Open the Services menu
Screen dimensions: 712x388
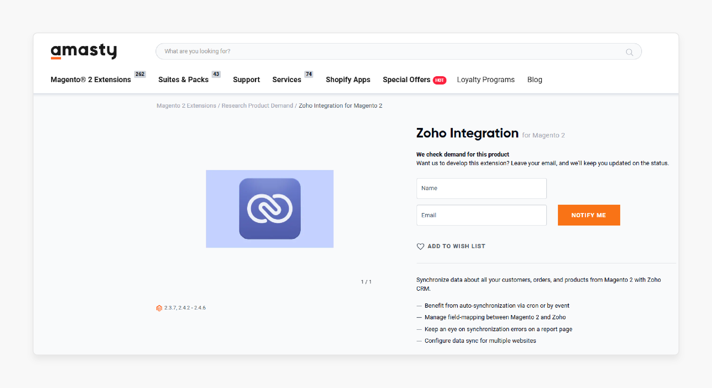point(287,80)
